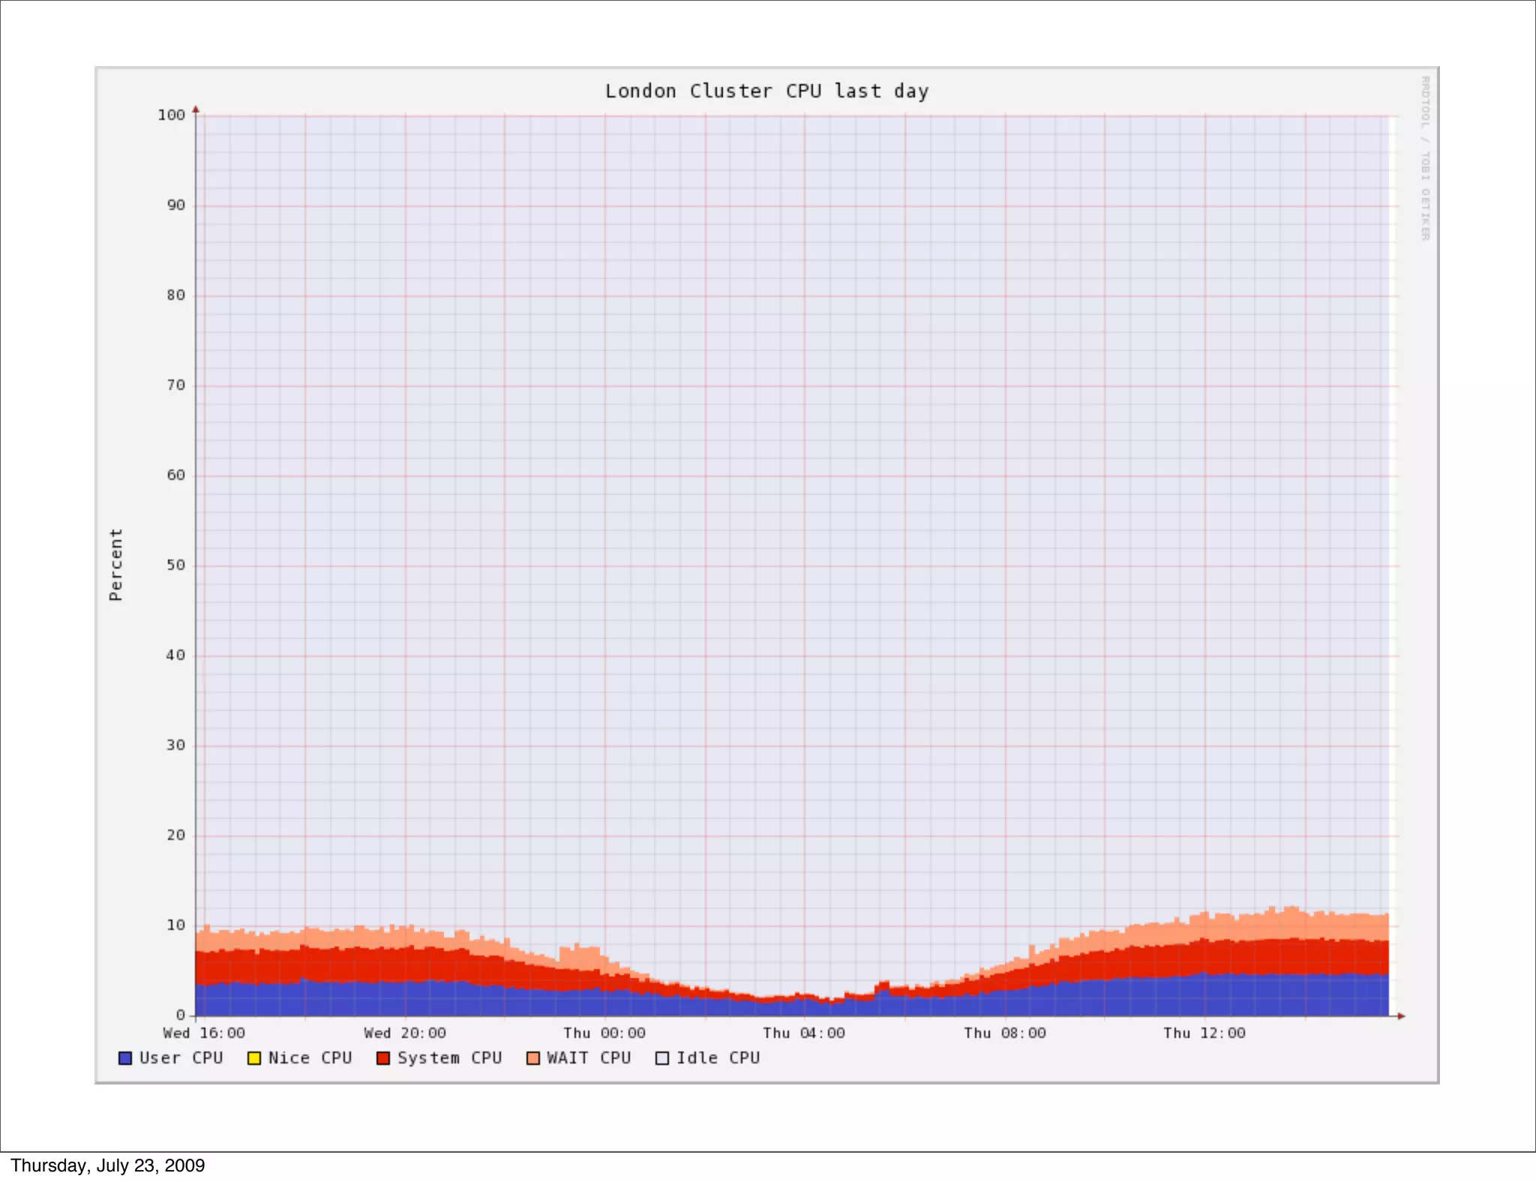Click the Thursday, July 23, 2009 date text

pos(107,1165)
